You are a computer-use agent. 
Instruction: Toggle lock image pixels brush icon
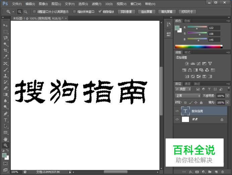[191, 103]
